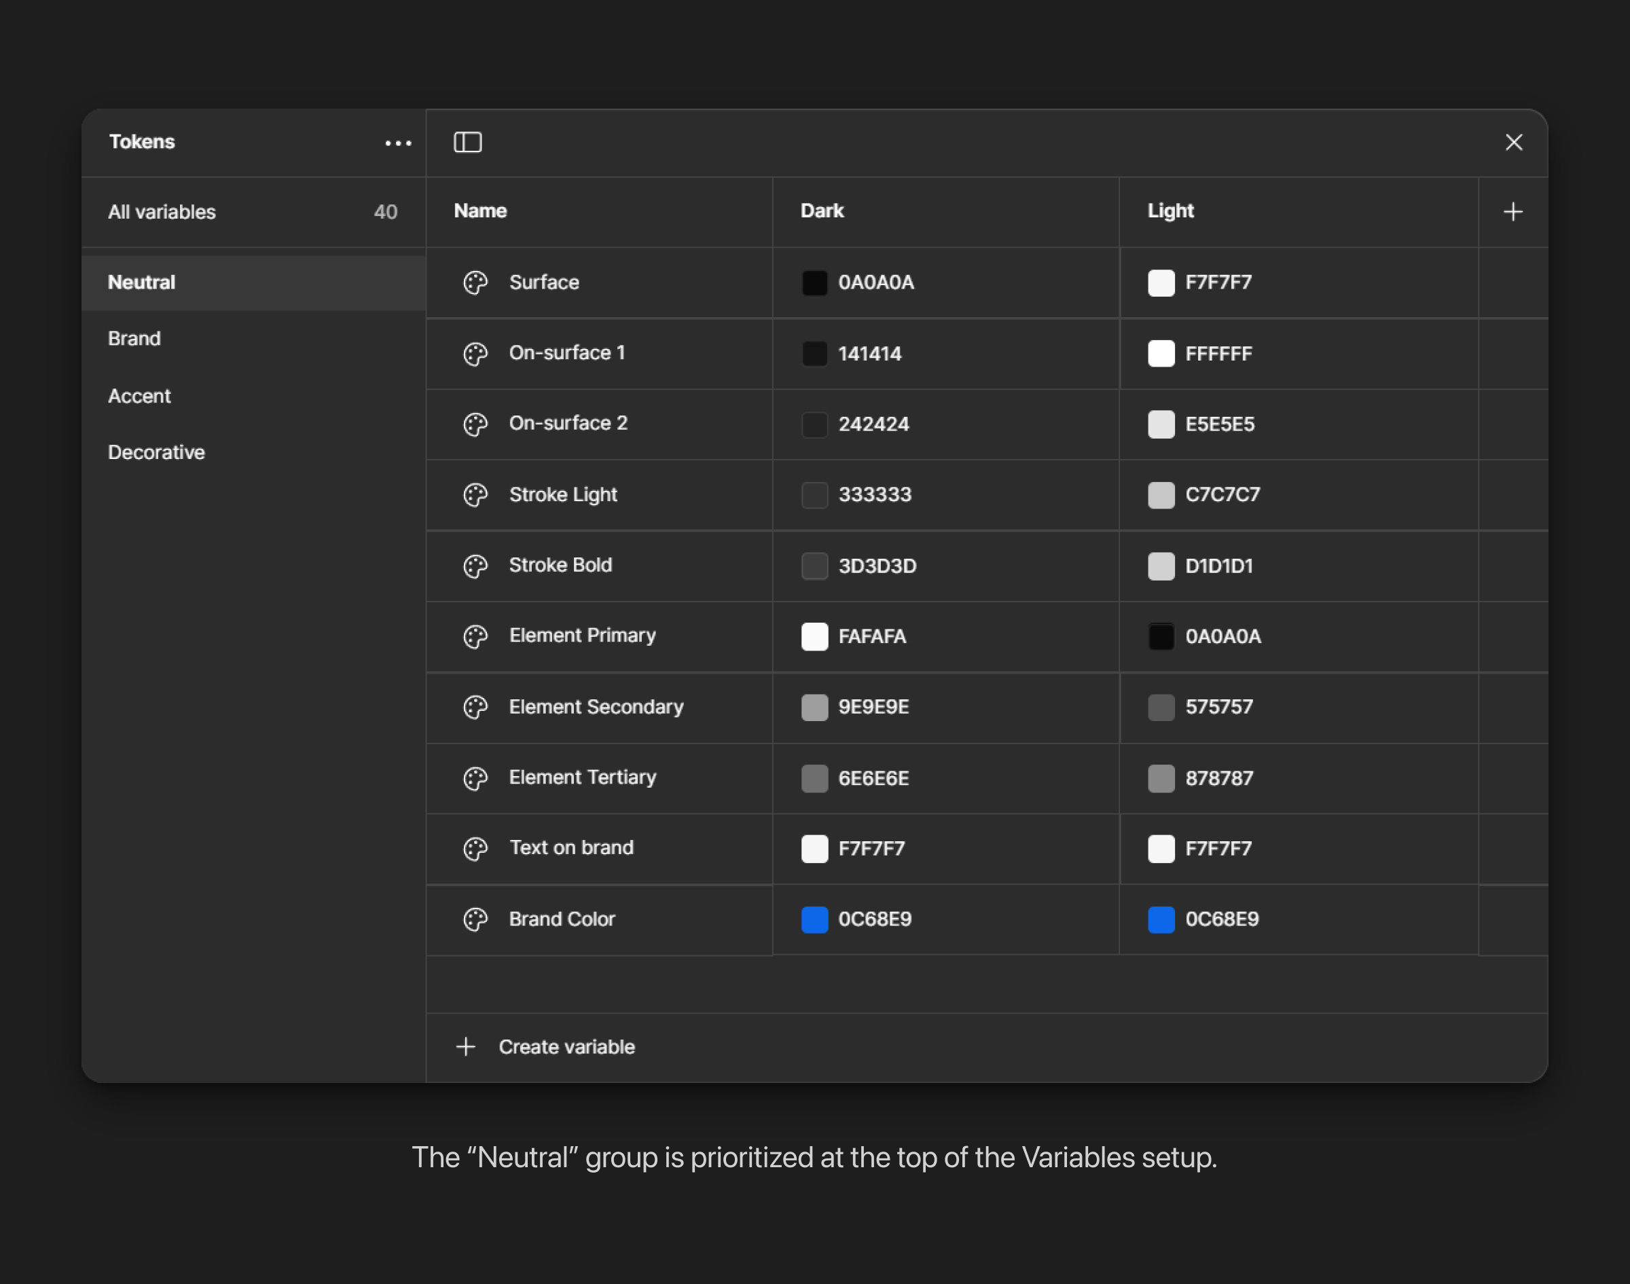This screenshot has height=1284, width=1630.
Task: Click the palette icon for On-surface 2
Action: 475,424
